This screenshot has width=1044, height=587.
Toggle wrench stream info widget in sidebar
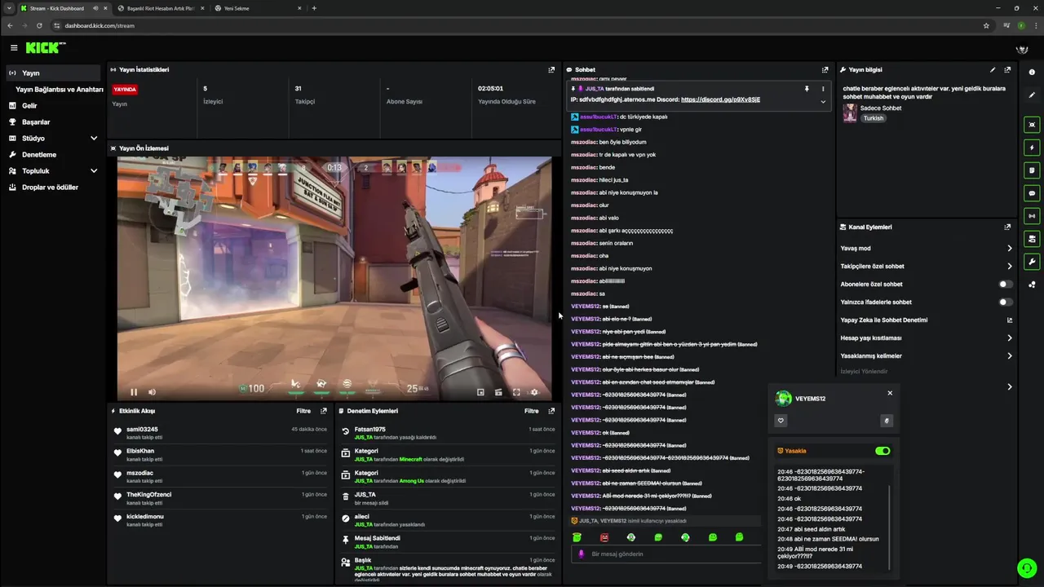1032,262
